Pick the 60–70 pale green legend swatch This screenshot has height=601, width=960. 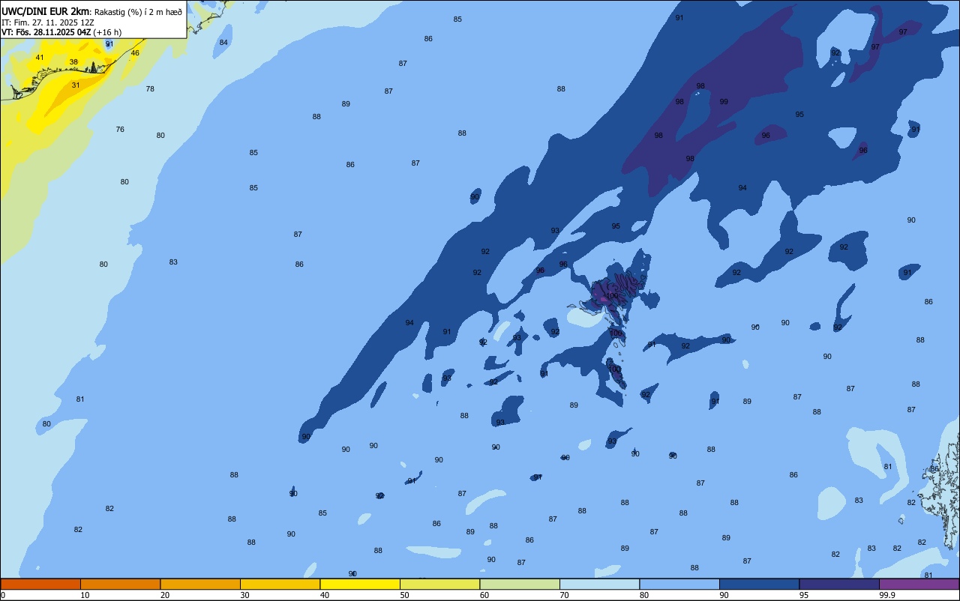[x=520, y=584]
